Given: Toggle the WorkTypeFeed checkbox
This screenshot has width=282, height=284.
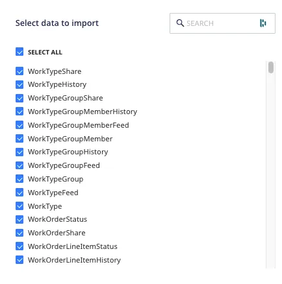Looking at the screenshot, I should (19, 193).
